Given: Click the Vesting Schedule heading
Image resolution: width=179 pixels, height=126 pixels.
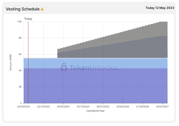Looking at the screenshot, I should coord(23,9).
